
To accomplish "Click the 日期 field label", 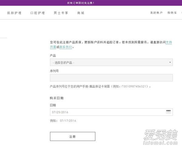I will [x=53, y=105].
